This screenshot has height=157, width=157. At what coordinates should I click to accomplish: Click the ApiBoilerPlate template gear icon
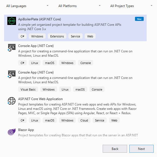[x=12, y=21]
